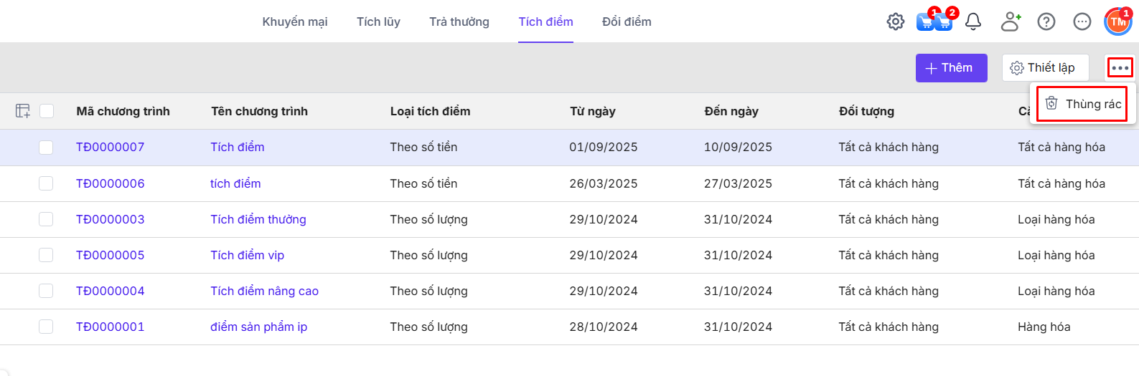Open program code TĐ0000006 link
This screenshot has height=376, width=1139.
pos(111,183)
